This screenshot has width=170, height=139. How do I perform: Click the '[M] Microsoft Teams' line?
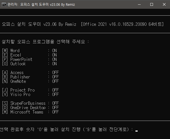30,112
